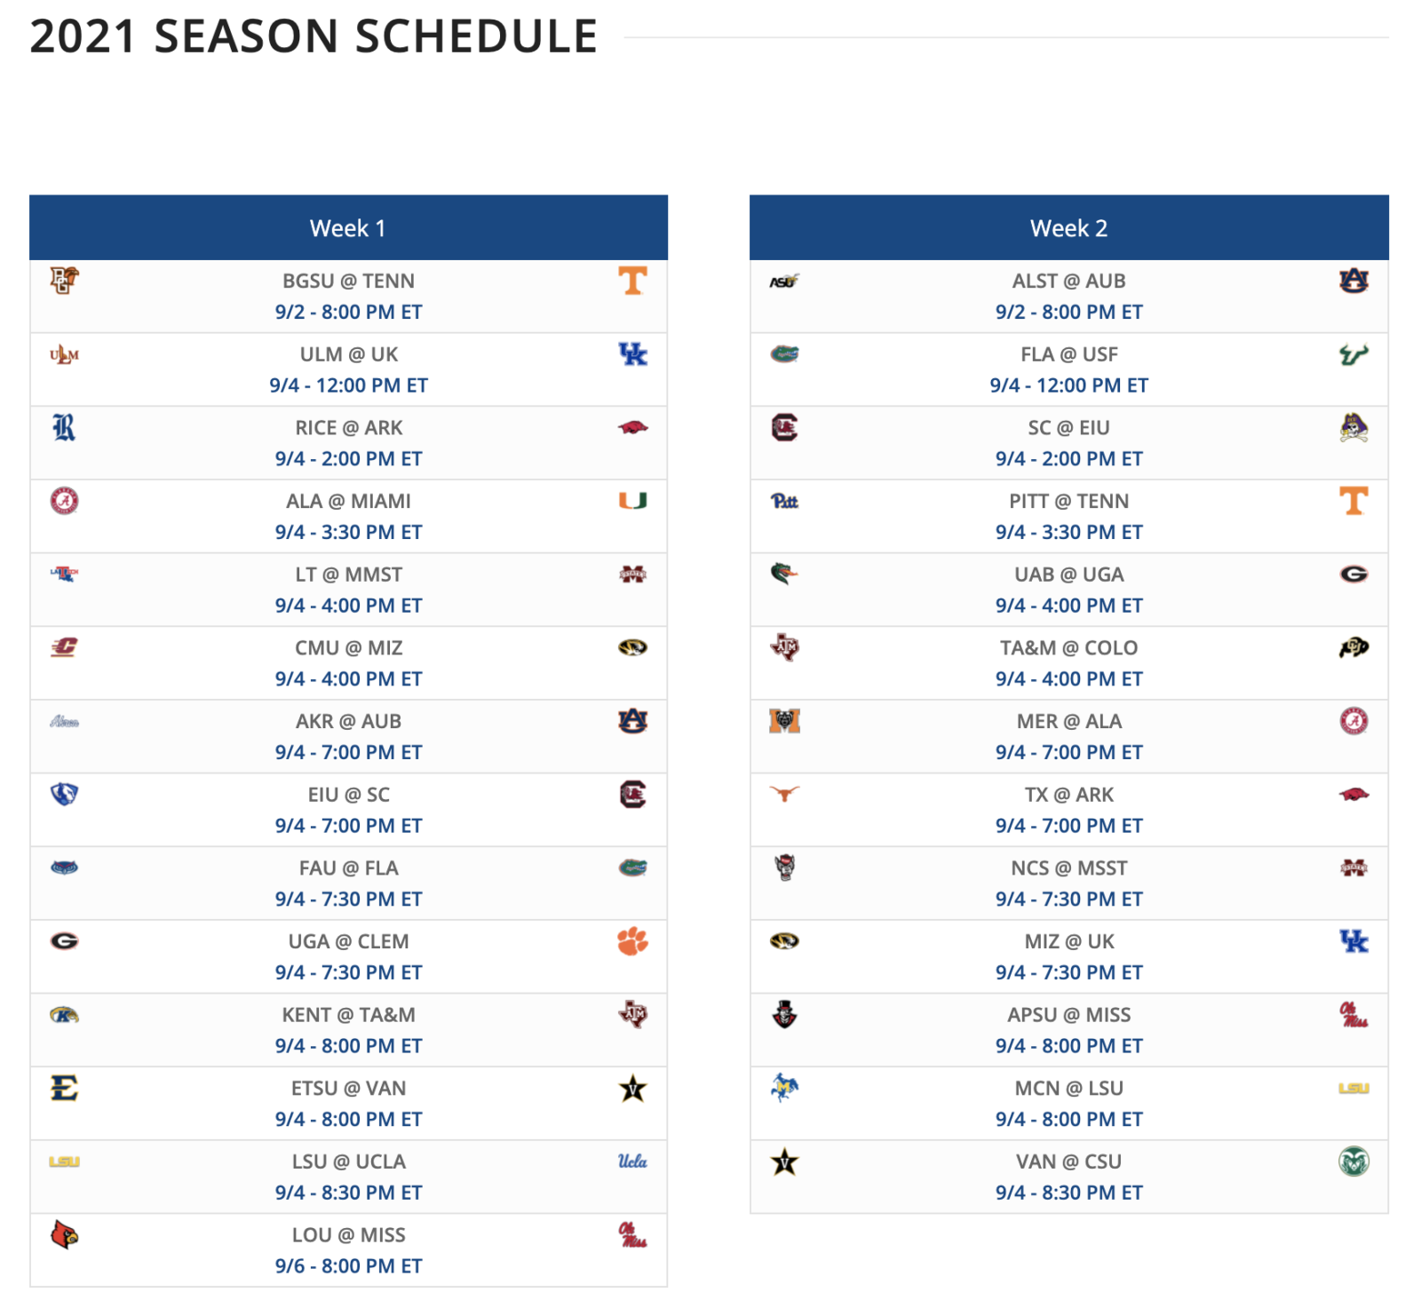Image resolution: width=1421 pixels, height=1308 pixels.
Task: Click the Kentucky UK logo beside ULM game
Action: pyautogui.click(x=632, y=354)
